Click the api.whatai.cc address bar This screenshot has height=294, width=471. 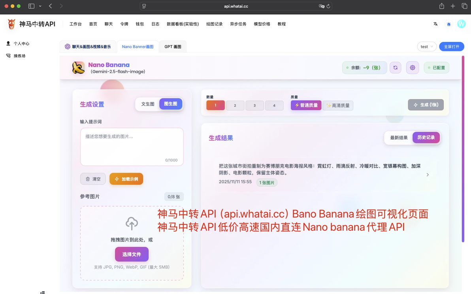[236, 6]
